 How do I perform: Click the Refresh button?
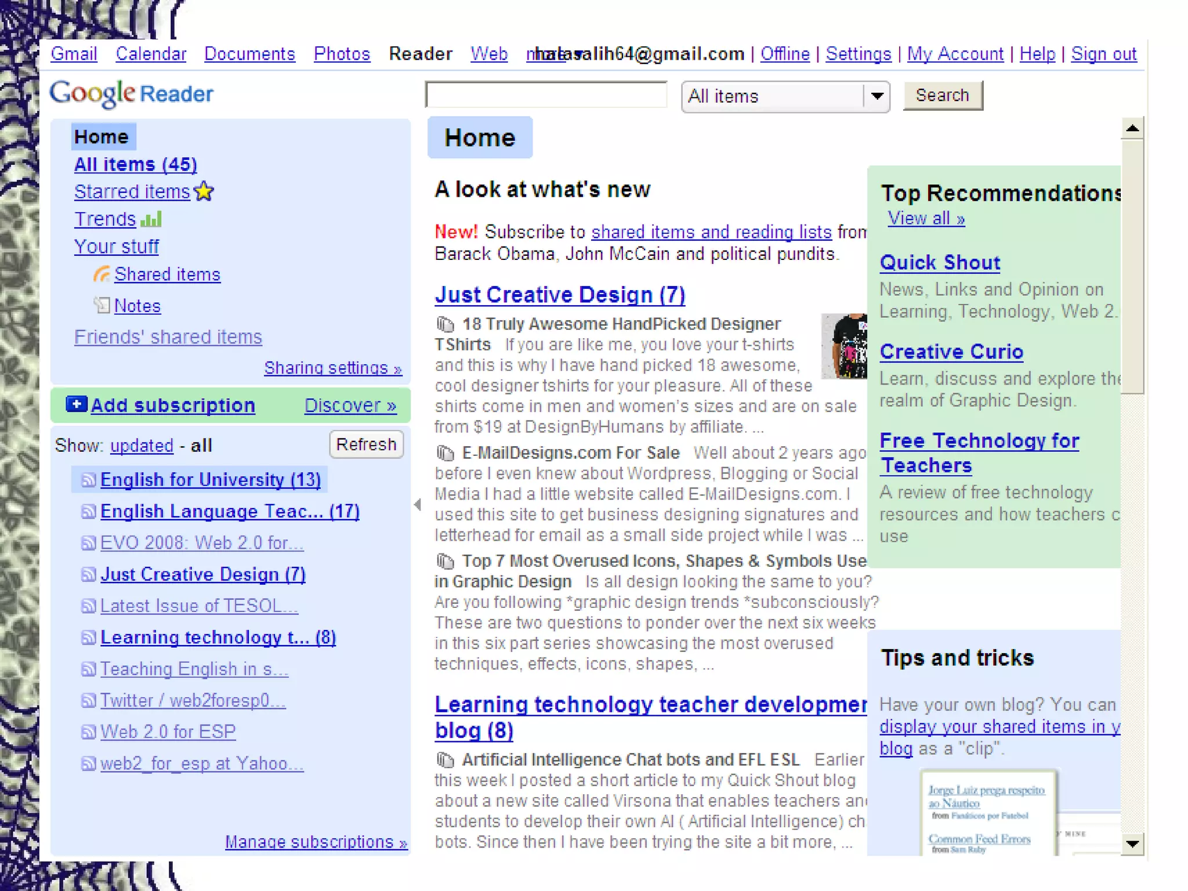coord(366,444)
